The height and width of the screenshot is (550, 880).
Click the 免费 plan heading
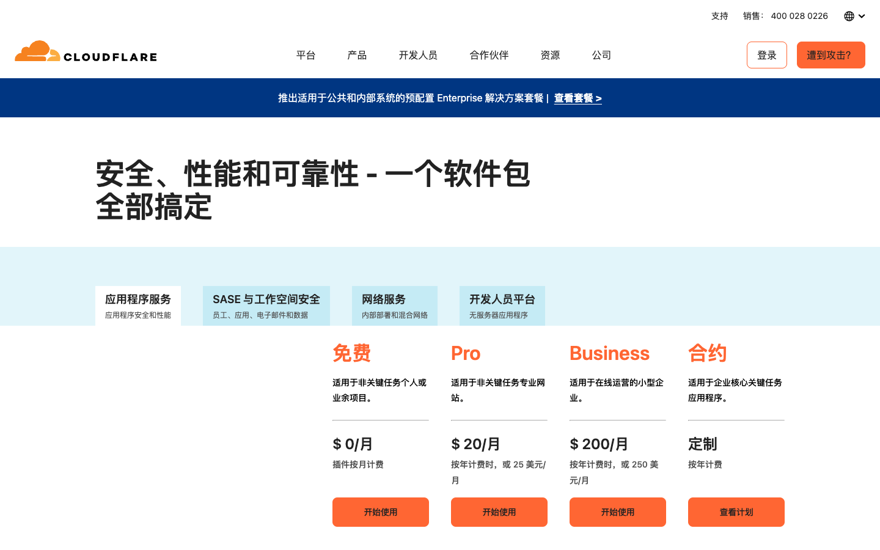click(352, 353)
